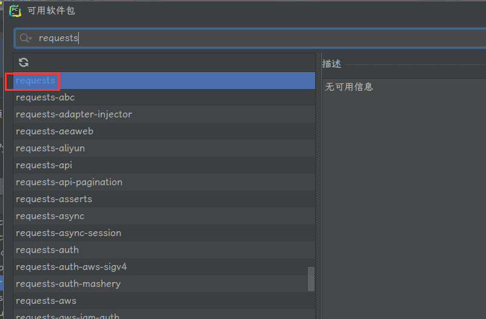Open the search magnifier history dropdown

tap(26, 38)
